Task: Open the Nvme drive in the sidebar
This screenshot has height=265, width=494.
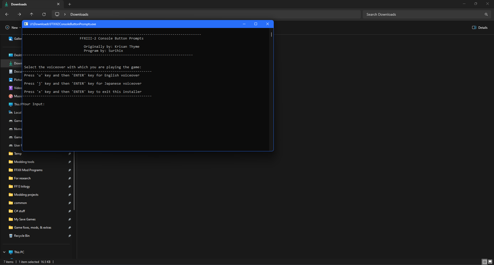Action: point(15,129)
